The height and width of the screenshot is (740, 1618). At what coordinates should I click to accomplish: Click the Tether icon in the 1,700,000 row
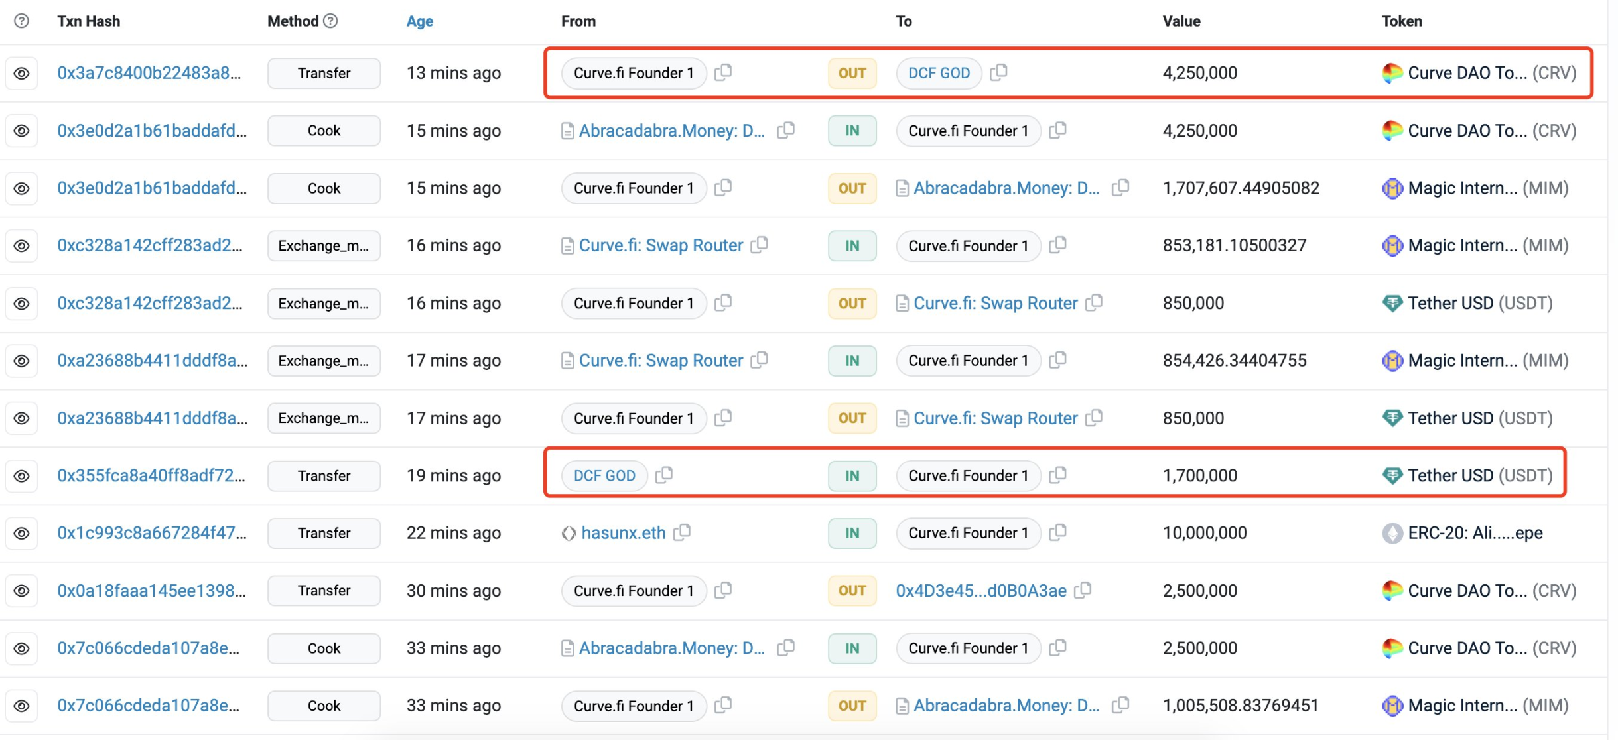coord(1392,475)
